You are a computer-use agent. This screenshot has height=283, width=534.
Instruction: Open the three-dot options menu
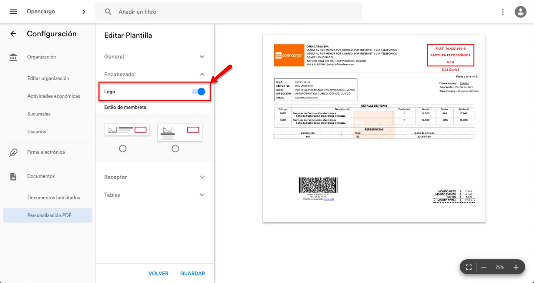[x=503, y=12]
